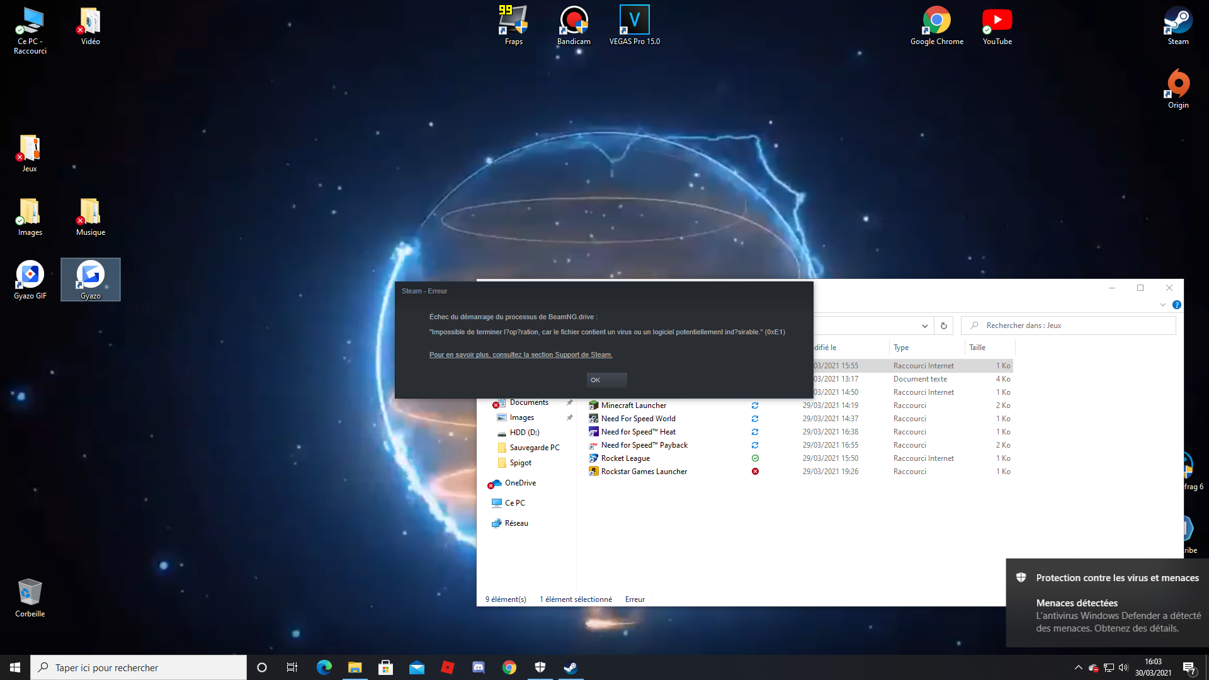Open the Steam desktop shortcut
Viewport: 1209px width, 680px height.
1178,26
